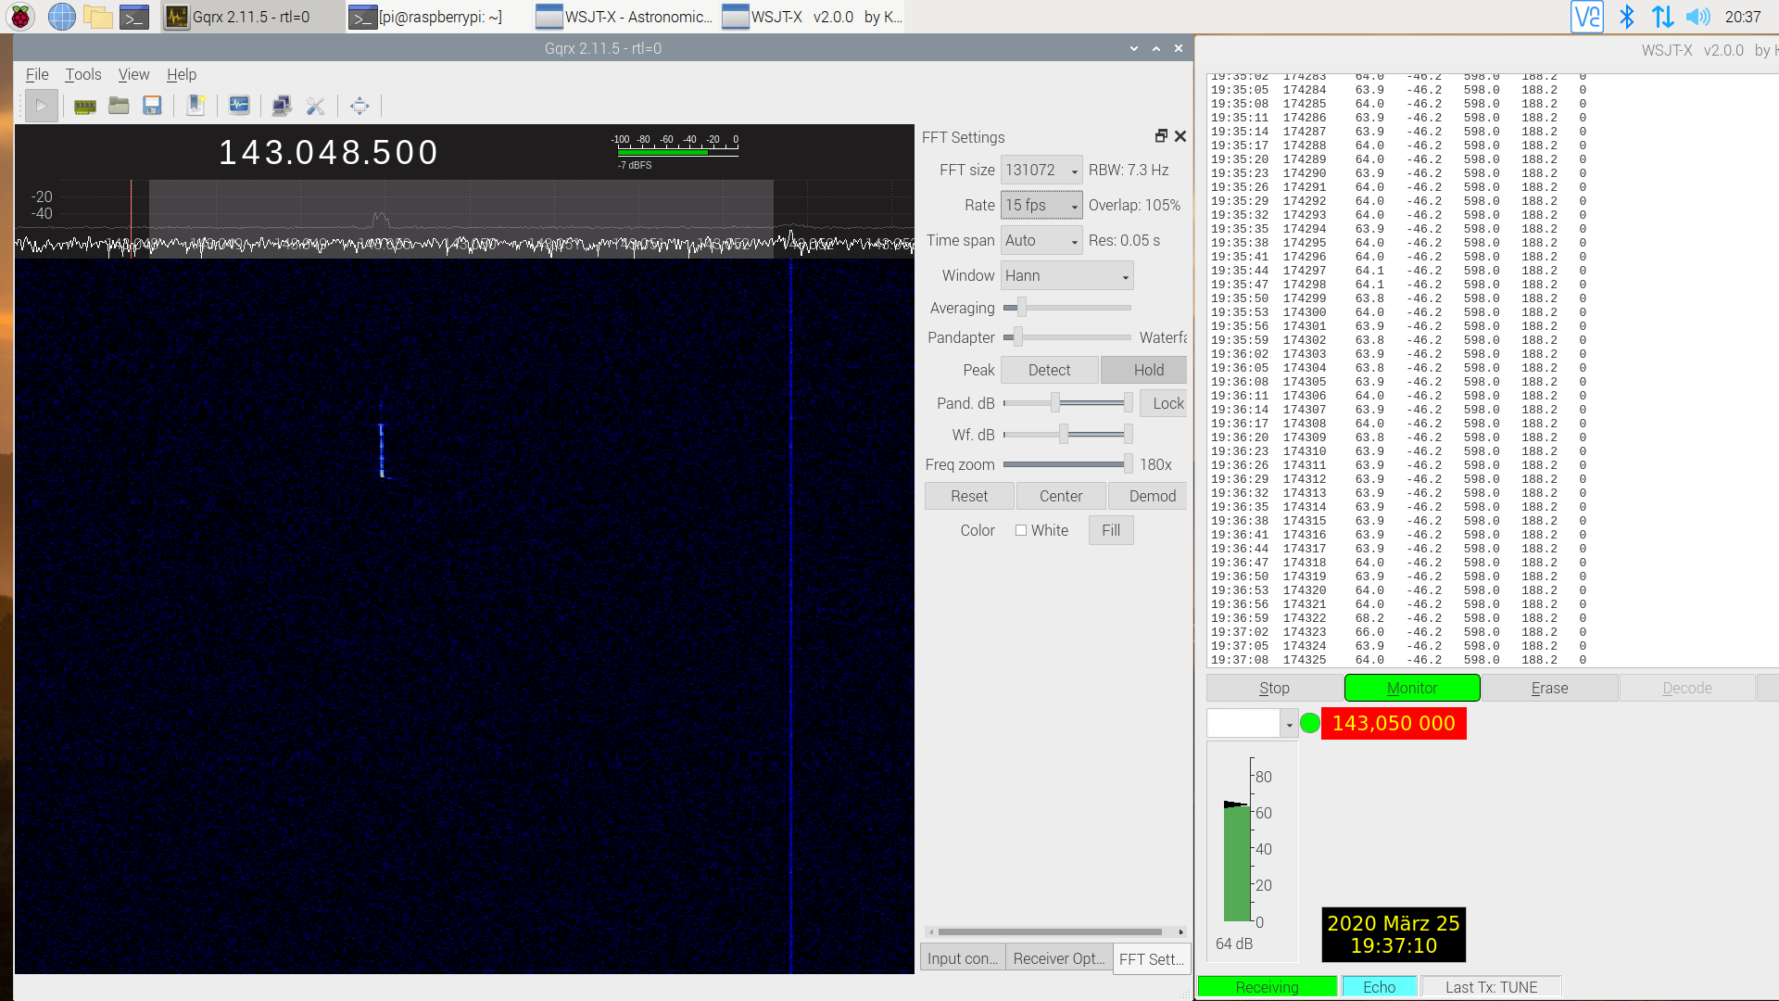The image size is (1779, 1001).
Task: Open the FFT size dropdown
Action: tap(1041, 170)
